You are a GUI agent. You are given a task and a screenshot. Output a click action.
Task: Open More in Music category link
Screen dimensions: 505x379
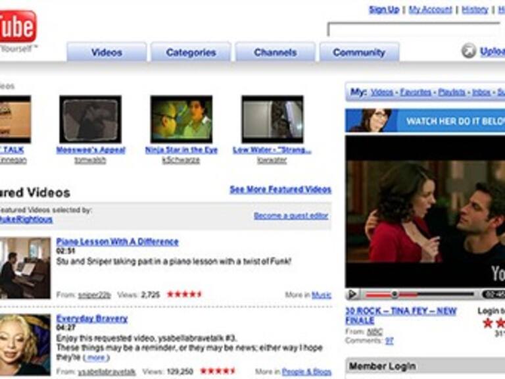[x=322, y=295]
